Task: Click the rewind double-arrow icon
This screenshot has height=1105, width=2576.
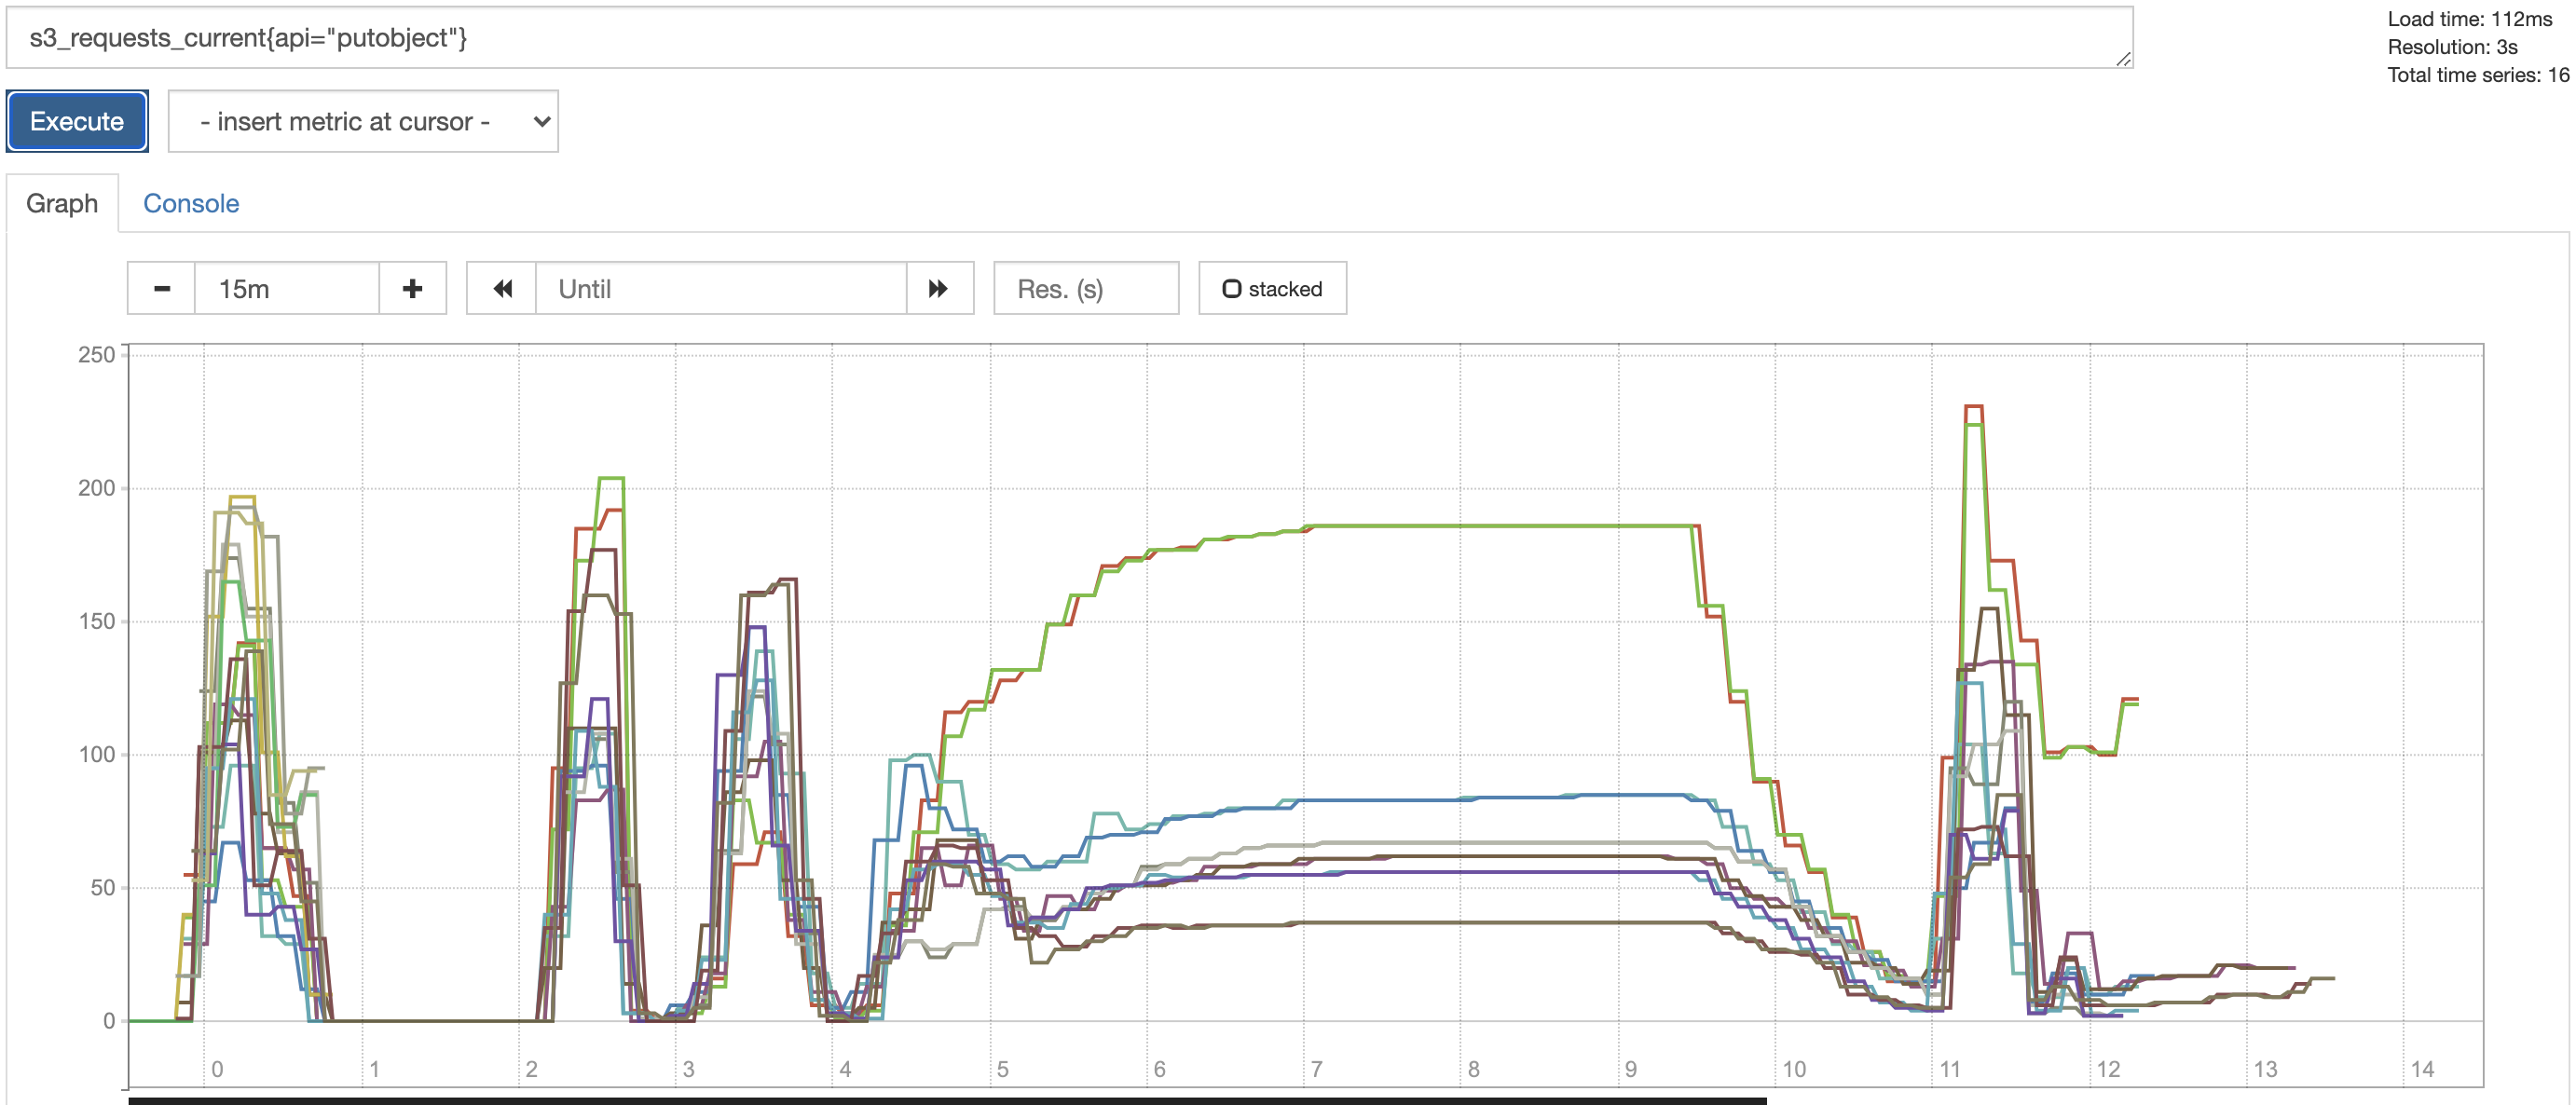Action: click(502, 289)
